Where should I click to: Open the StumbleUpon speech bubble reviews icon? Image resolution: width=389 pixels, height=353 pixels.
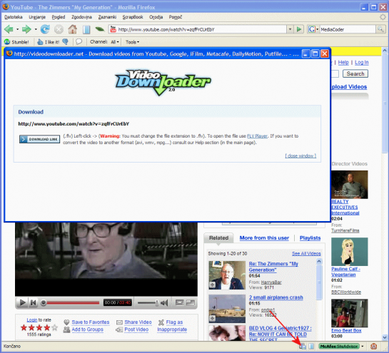pyautogui.click(x=79, y=41)
